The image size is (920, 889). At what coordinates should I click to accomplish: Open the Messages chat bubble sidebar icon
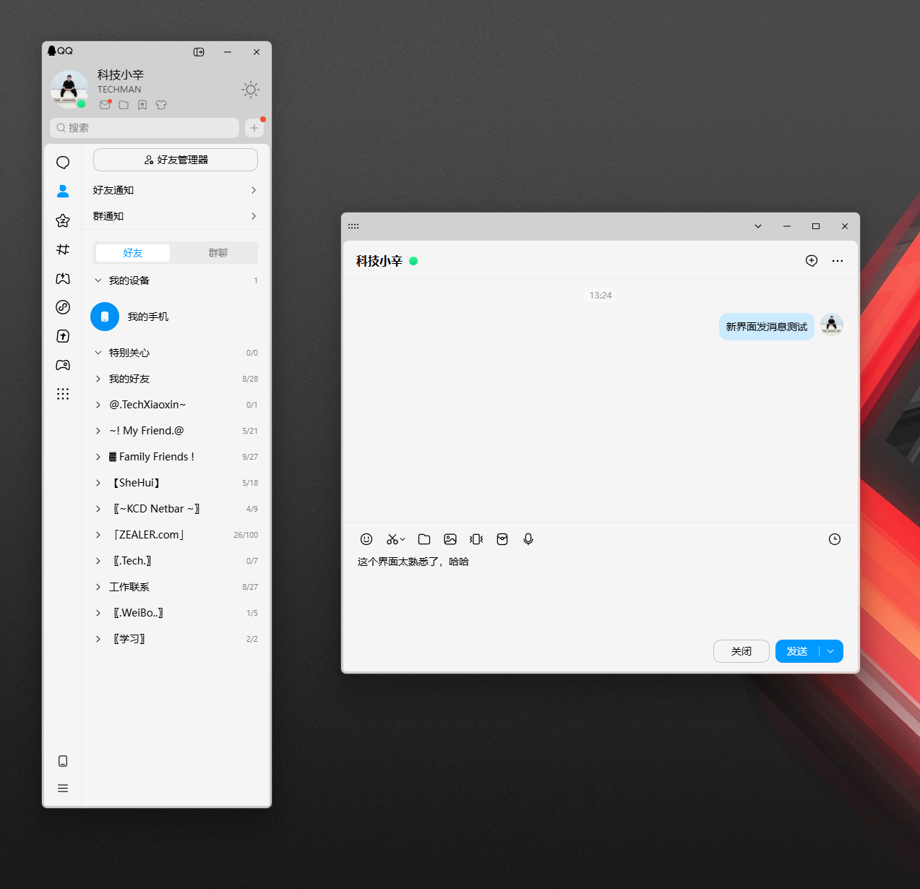point(63,163)
